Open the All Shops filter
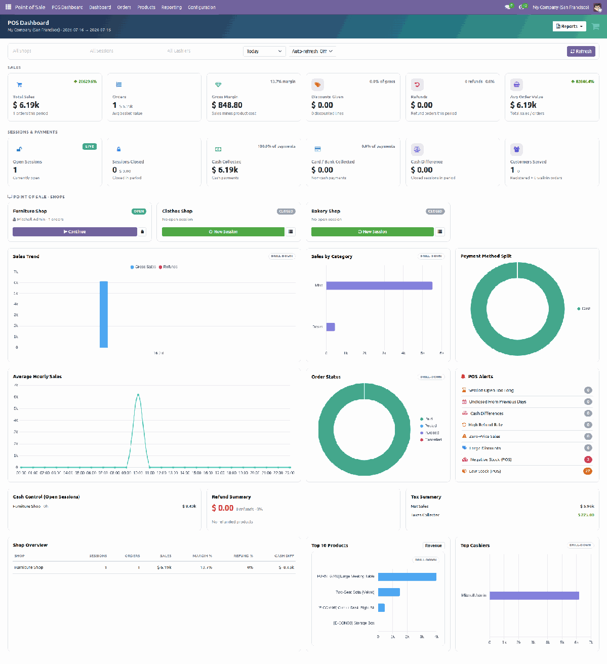Viewport: 607px width, 664px height. [x=47, y=51]
